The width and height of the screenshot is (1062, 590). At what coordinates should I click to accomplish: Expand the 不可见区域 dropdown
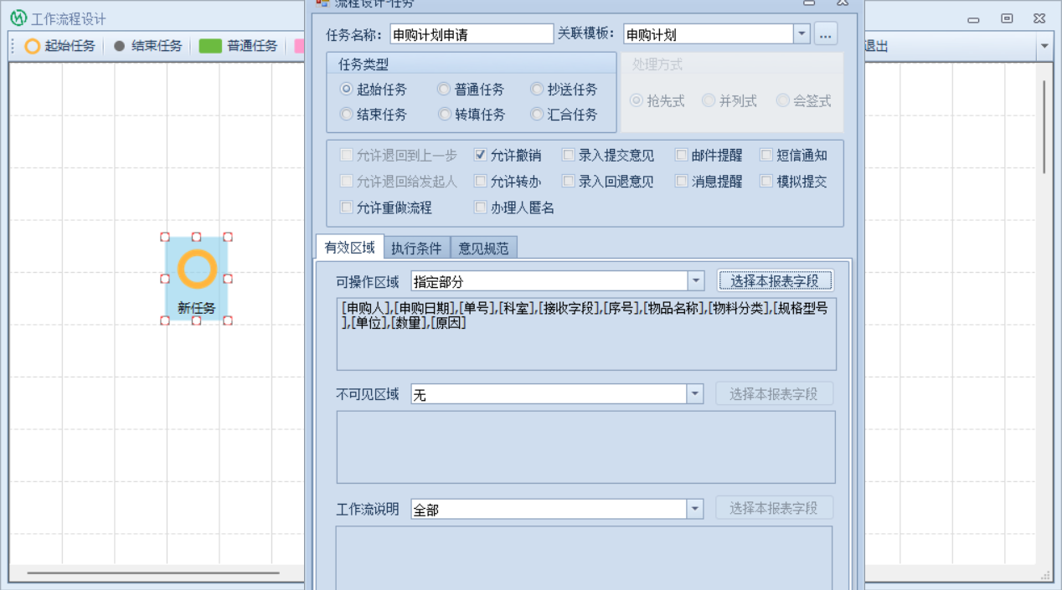[x=695, y=394]
